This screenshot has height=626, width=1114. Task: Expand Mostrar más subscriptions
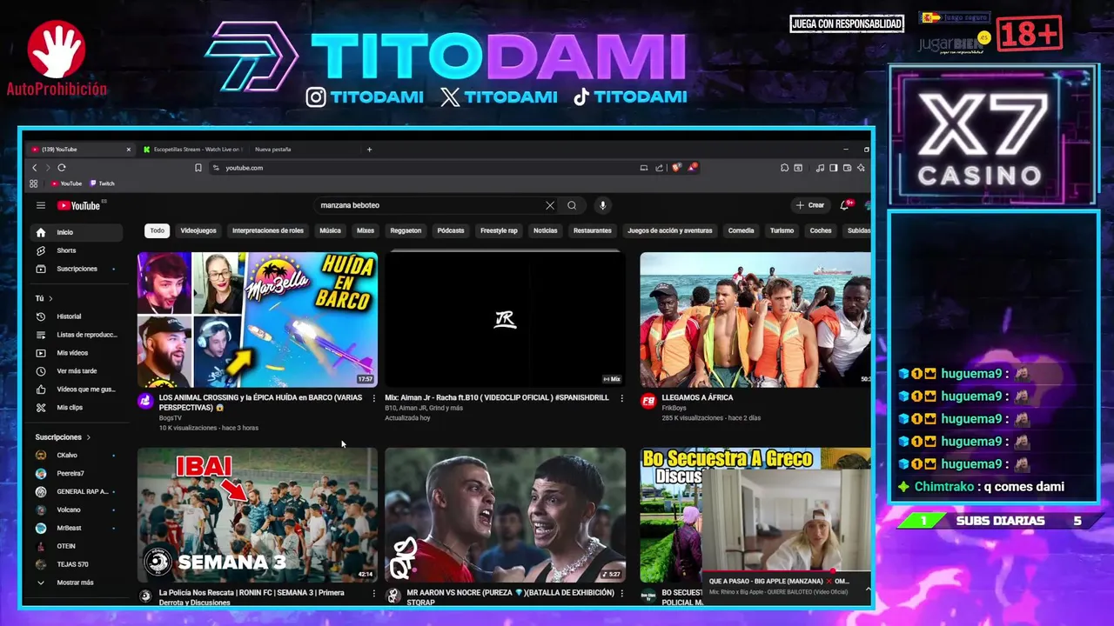pos(76,583)
